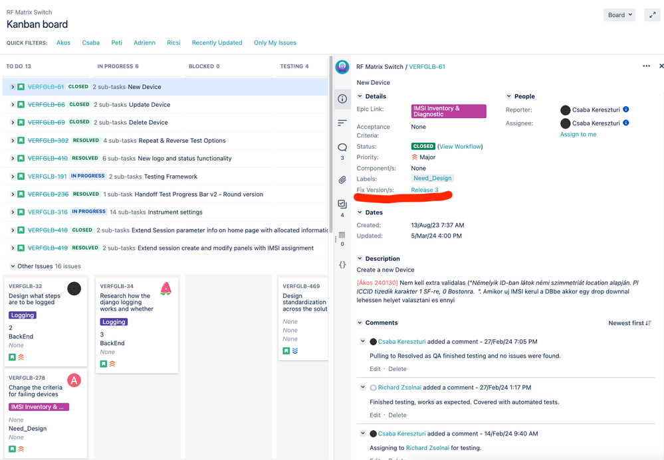Open the three-dot more actions menu
Image resolution: width=664 pixels, height=460 pixels.
click(646, 66)
